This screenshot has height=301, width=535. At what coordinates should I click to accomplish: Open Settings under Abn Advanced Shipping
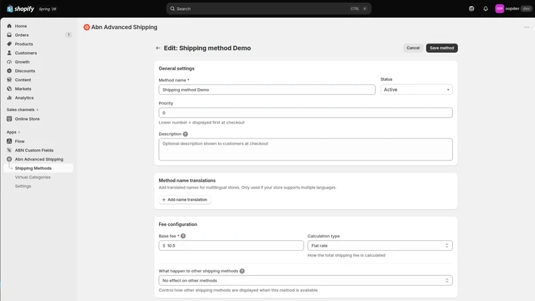tap(23, 186)
